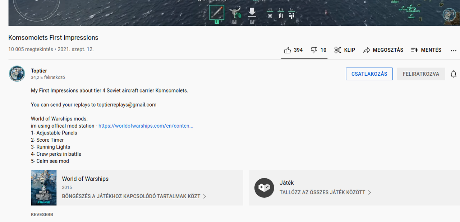This screenshot has height=222, width=460.
Task: Click the '2- Score Timer' description line
Action: click(x=47, y=140)
